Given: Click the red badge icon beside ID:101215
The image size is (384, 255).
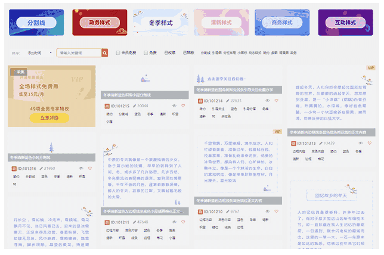Looking at the screenshot, I should 107,106.
